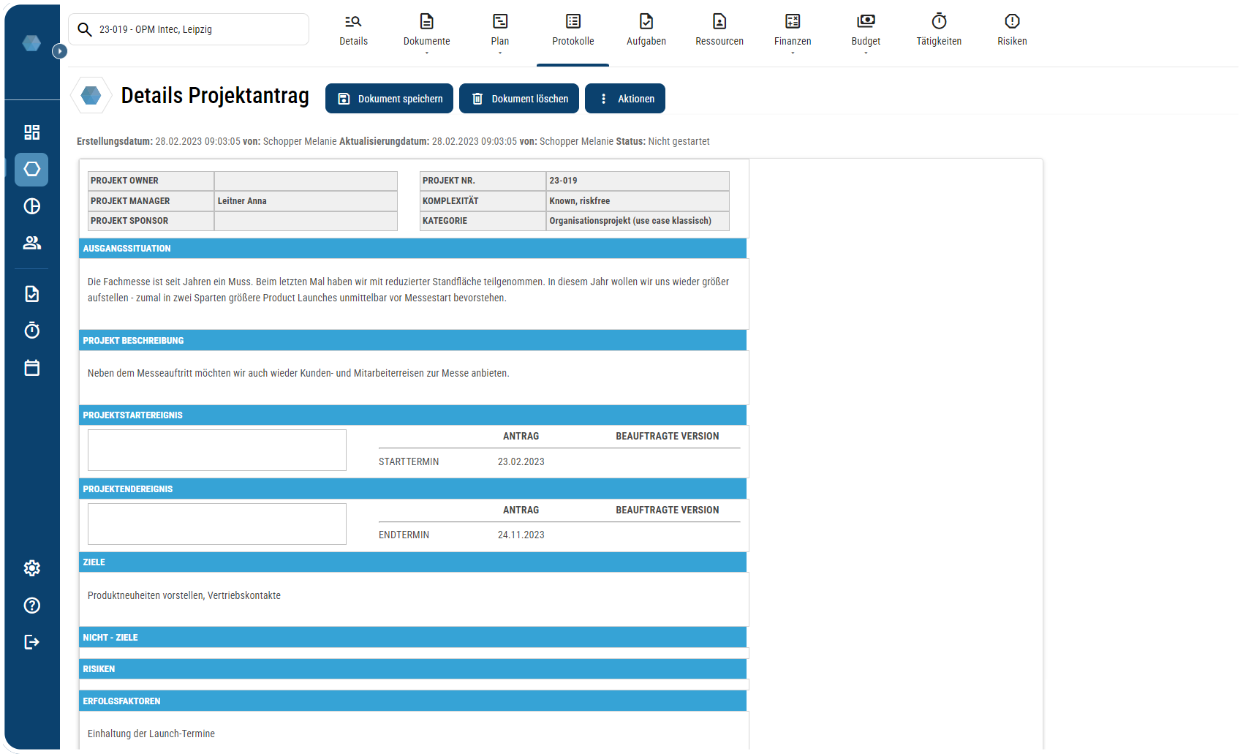Select the hexagon projects icon in sidebar
This screenshot has width=1243, height=754.
tap(31, 170)
